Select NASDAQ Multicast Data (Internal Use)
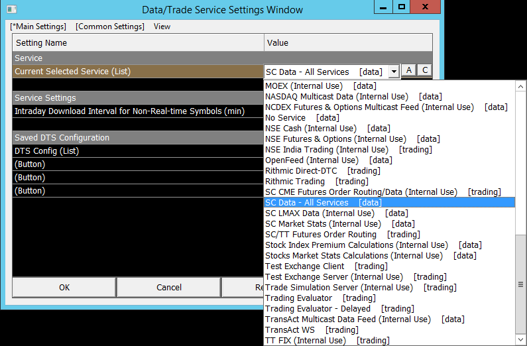Image resolution: width=527 pixels, height=346 pixels. [390, 97]
